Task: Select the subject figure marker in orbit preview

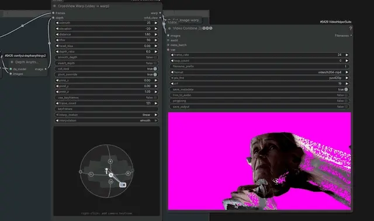Action: (x=106, y=170)
